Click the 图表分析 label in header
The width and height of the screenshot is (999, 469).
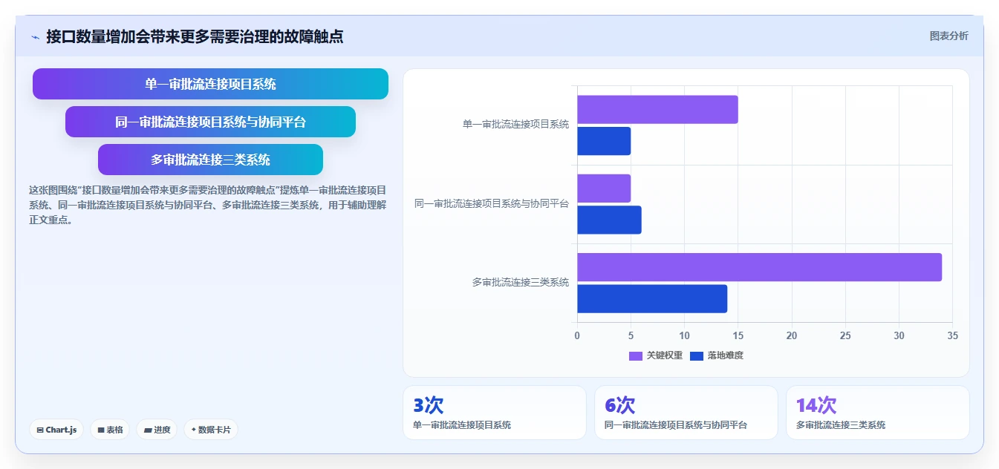coord(948,36)
